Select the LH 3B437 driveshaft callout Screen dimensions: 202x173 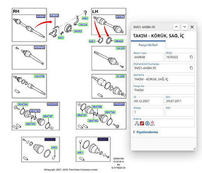(120, 17)
